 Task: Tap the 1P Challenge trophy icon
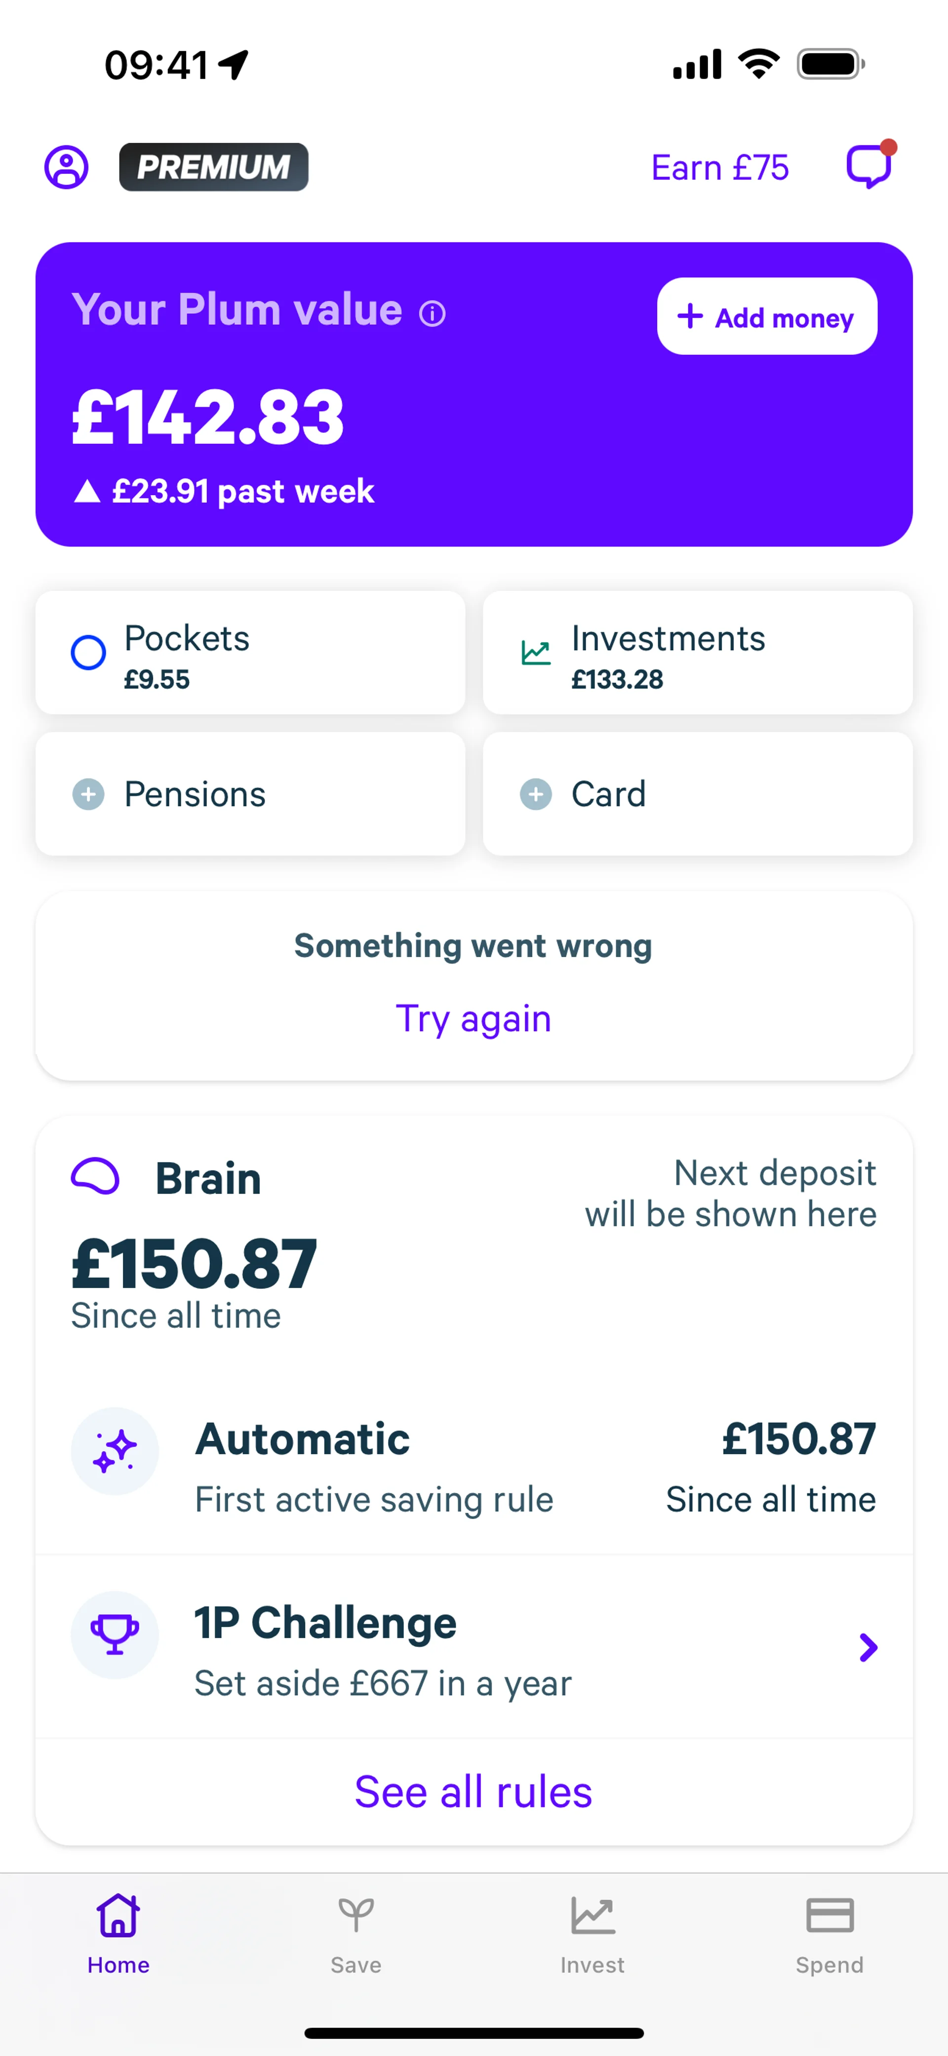tap(115, 1635)
